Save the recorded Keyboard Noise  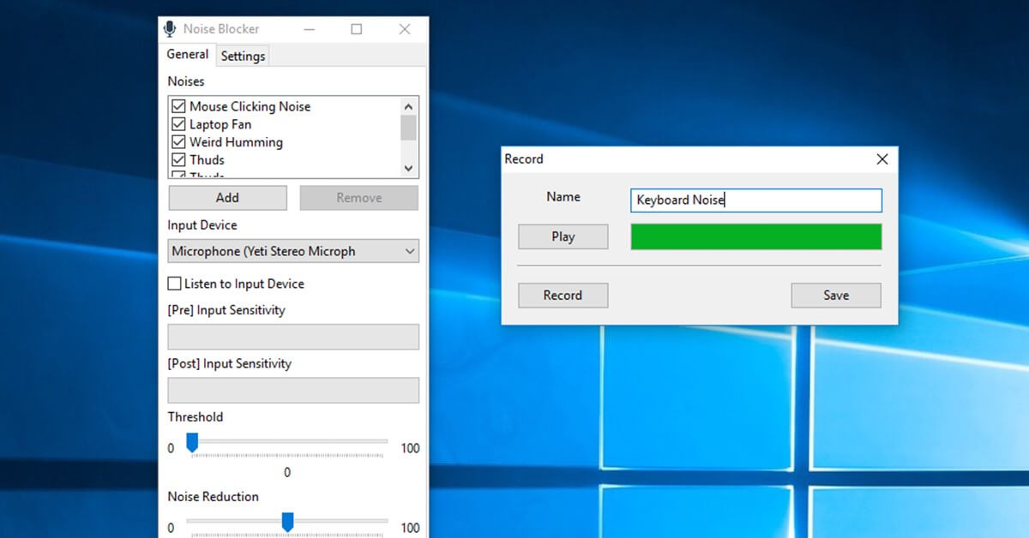(x=836, y=296)
